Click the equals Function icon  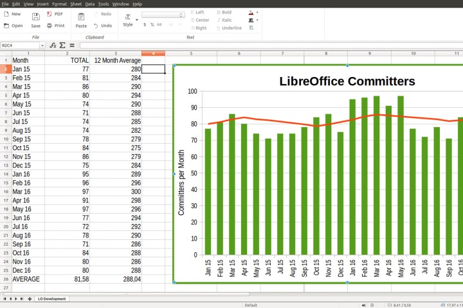[72, 45]
